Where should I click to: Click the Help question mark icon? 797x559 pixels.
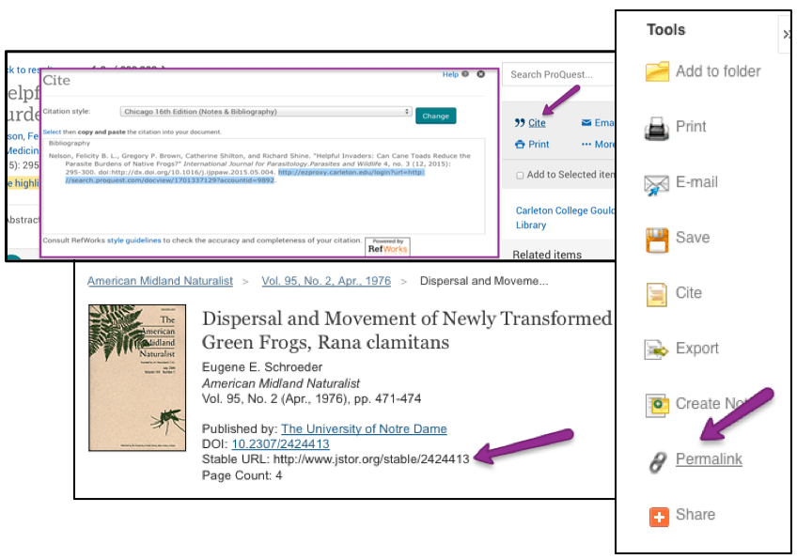click(464, 74)
